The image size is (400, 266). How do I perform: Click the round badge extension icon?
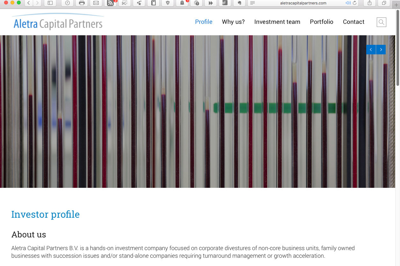pyautogui.click(x=196, y=3)
